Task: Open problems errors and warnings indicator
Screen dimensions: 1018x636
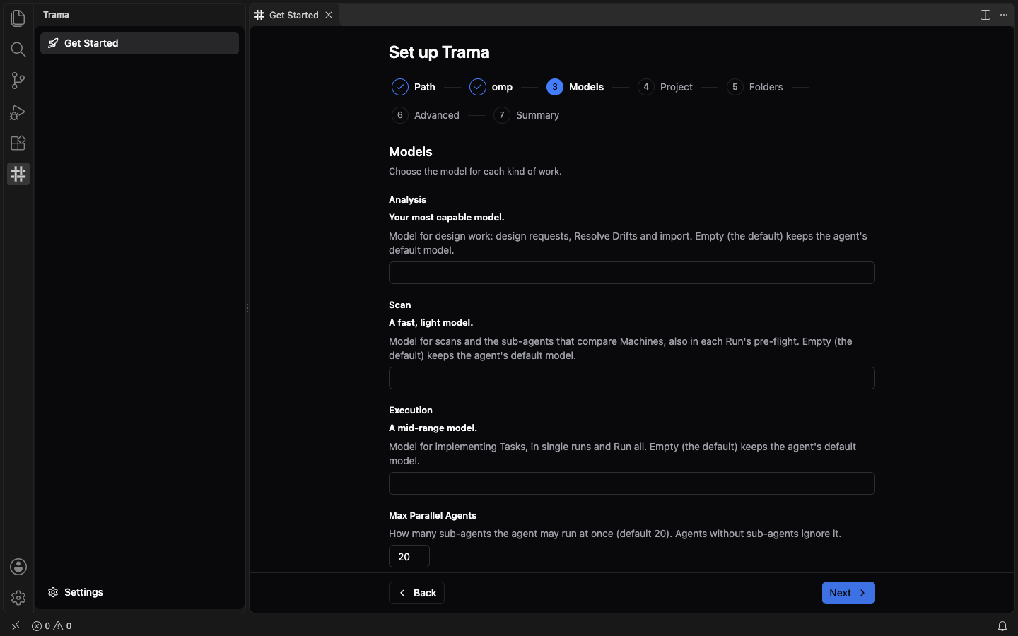Action: [52, 626]
